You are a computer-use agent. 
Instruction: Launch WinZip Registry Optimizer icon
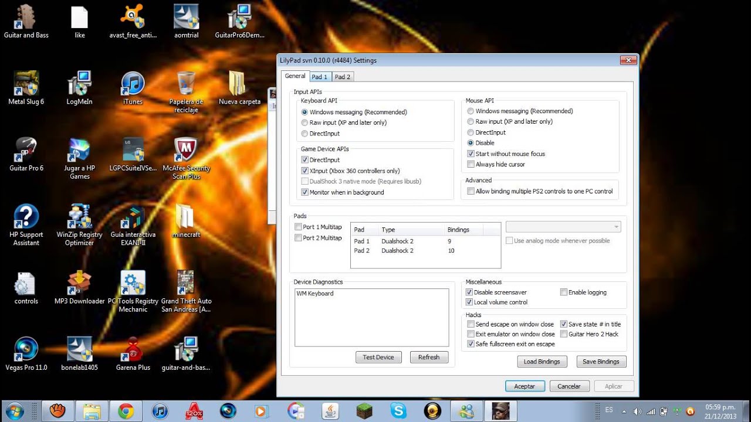click(80, 225)
